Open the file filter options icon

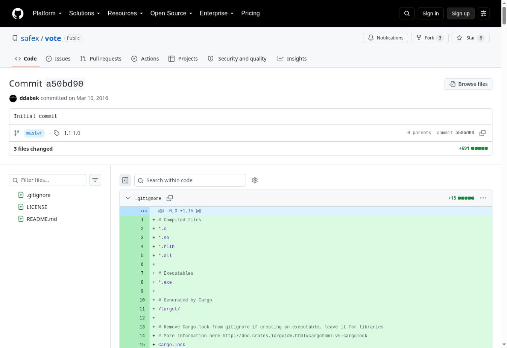tap(95, 180)
